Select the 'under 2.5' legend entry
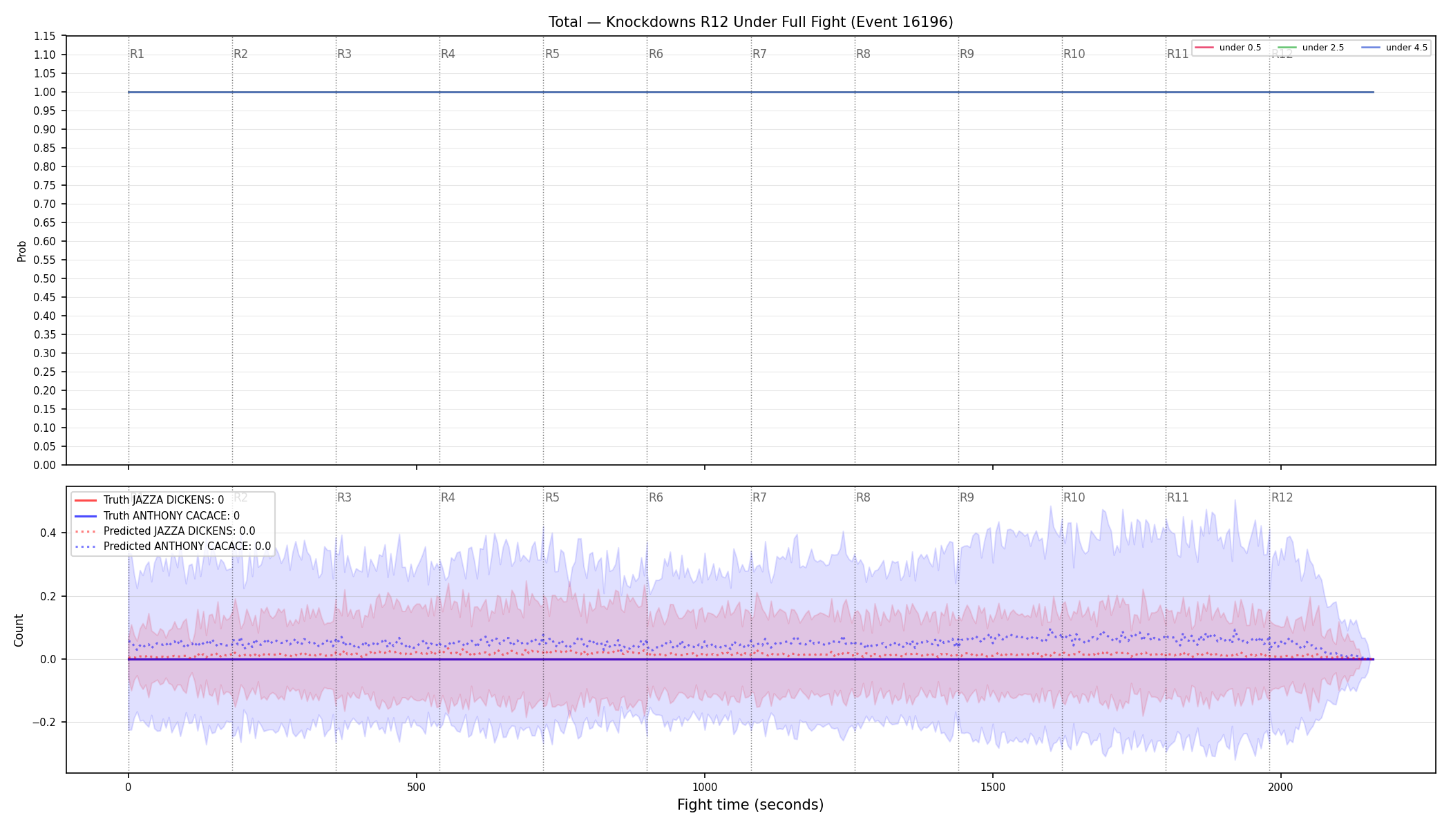The height and width of the screenshot is (829, 1451). coord(1311,48)
